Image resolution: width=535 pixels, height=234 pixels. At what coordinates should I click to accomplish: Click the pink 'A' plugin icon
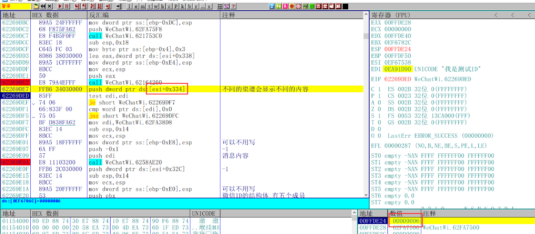pos(285,6)
